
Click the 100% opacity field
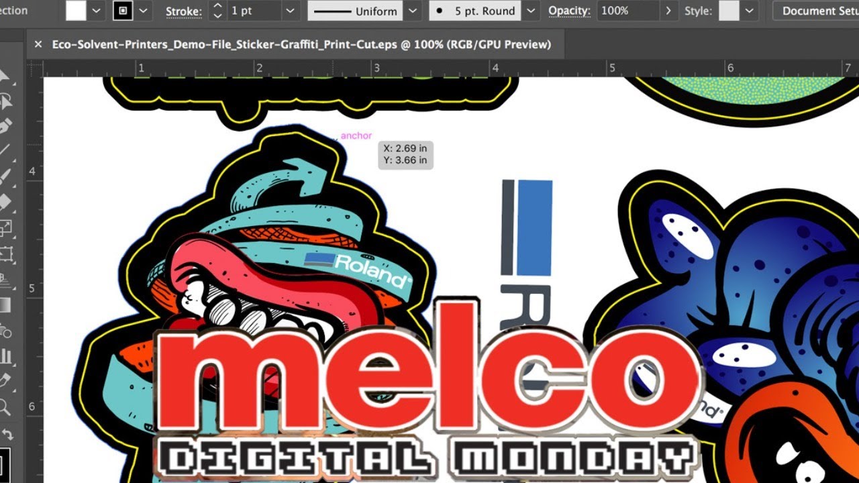(x=627, y=11)
